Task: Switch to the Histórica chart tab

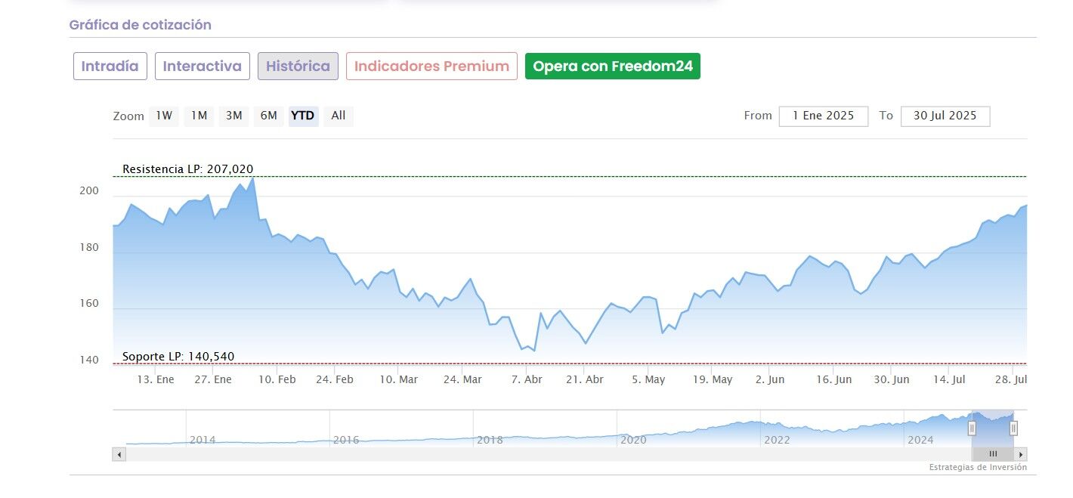Action: coord(298,66)
